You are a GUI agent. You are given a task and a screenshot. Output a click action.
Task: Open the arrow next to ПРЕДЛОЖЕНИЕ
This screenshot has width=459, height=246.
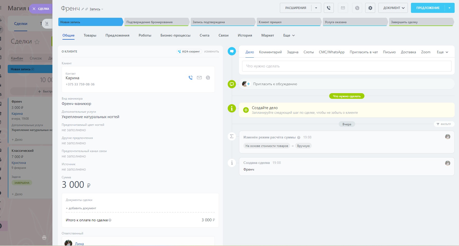tap(449, 8)
